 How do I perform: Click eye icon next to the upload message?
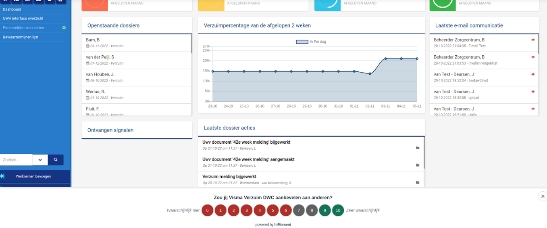point(533,92)
